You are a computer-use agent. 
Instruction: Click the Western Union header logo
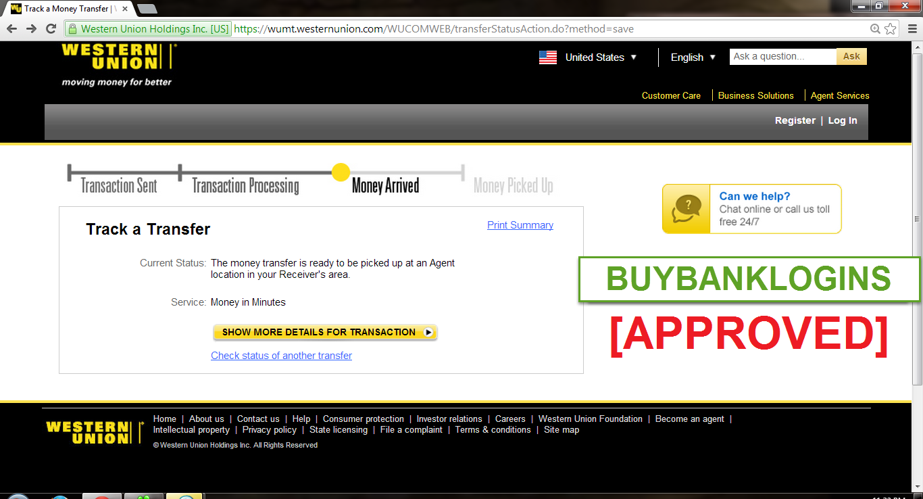tap(119, 65)
